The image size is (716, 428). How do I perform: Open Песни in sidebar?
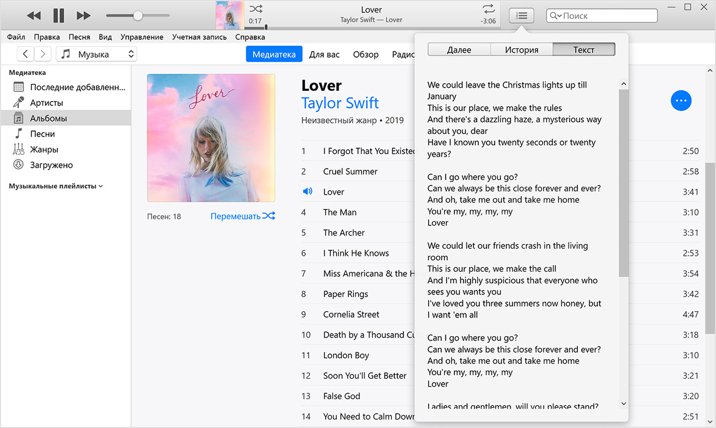pyautogui.click(x=65, y=134)
